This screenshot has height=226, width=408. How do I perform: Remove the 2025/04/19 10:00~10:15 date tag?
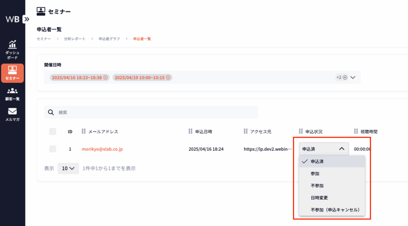(x=168, y=78)
